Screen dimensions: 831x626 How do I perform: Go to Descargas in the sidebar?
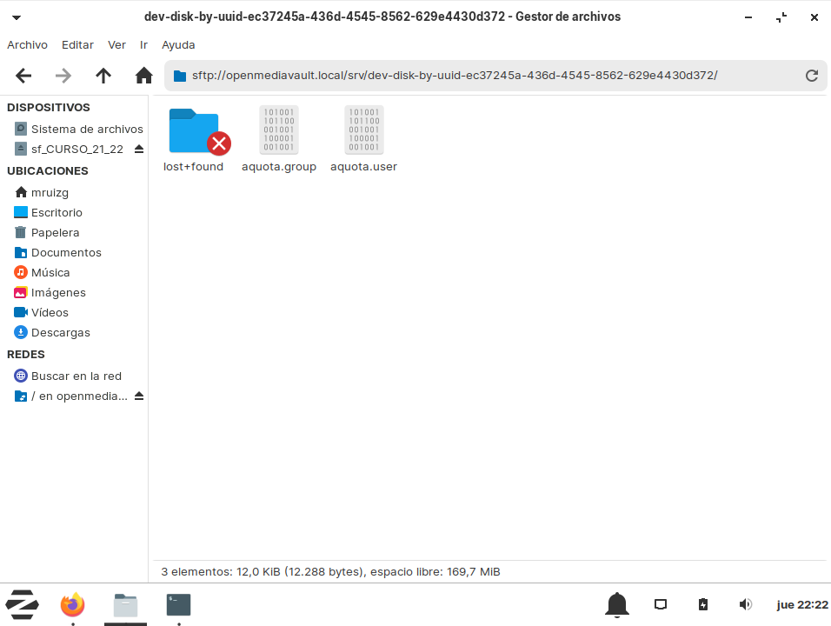60,332
